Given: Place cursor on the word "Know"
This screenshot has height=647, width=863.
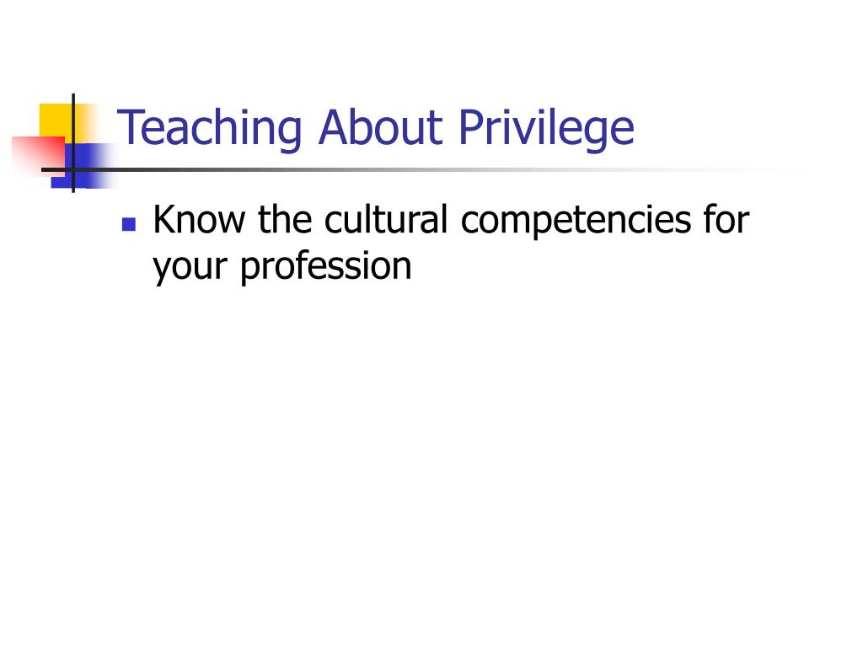Looking at the screenshot, I should coord(199,219).
